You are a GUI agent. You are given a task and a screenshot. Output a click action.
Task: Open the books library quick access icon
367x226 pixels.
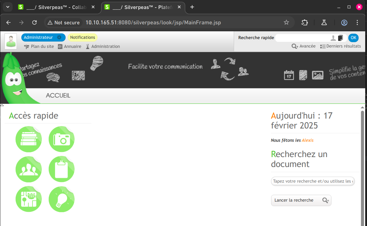[29, 139]
